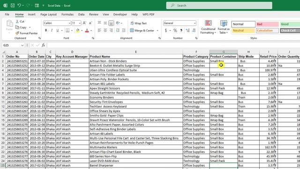Select column G header
The height and width of the screenshot is (169, 300).
pyautogui.click(x=224, y=52)
